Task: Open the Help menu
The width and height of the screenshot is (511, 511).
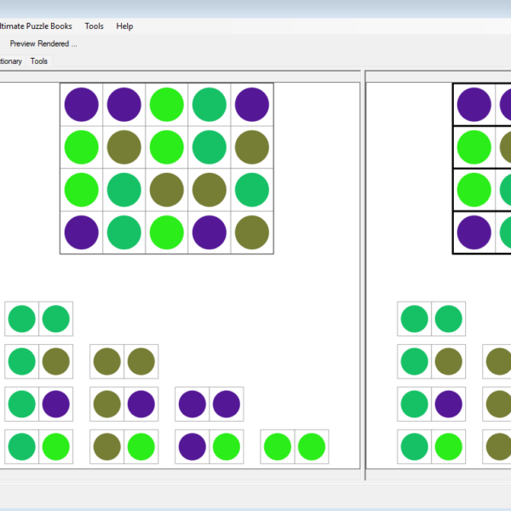Action: (124, 26)
